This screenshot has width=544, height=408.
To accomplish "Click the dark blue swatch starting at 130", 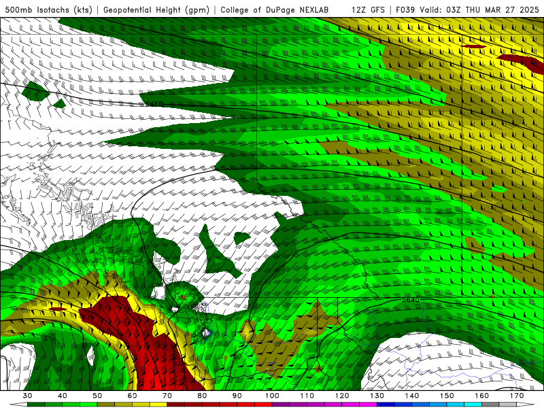I will 386,404.
